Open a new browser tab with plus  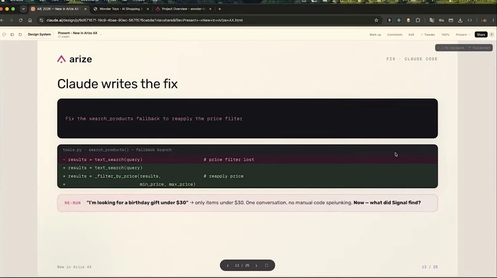click(220, 9)
